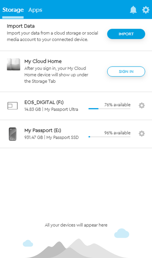The height and width of the screenshot is (258, 152).
Task: Open the notifications bell icon
Action: coord(133,10)
